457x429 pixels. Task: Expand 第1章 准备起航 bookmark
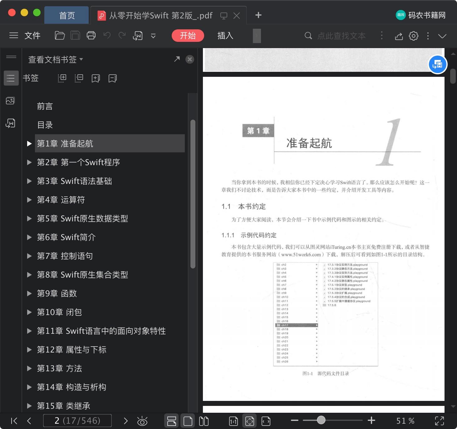pyautogui.click(x=29, y=144)
